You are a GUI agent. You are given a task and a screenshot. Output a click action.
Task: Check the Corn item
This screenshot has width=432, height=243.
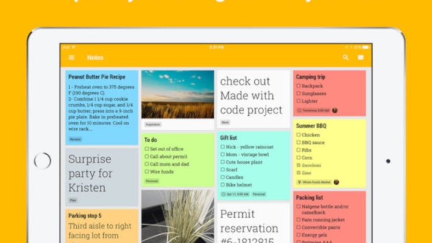coord(298,158)
